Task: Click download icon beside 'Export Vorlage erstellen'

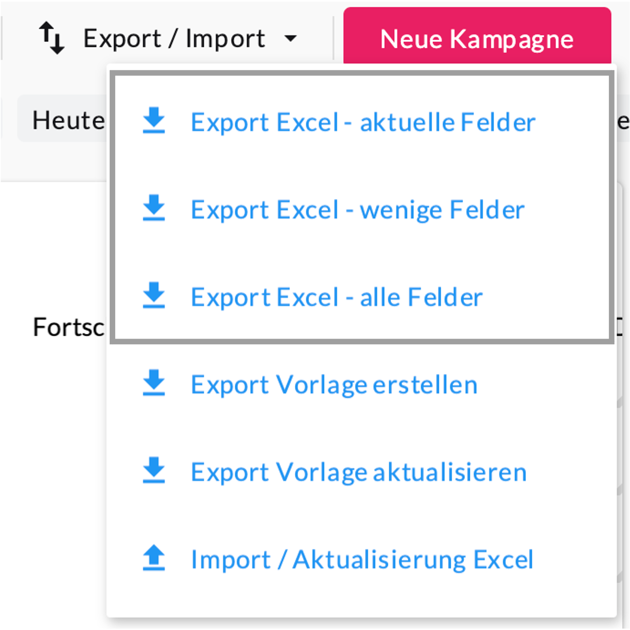Action: tap(154, 383)
